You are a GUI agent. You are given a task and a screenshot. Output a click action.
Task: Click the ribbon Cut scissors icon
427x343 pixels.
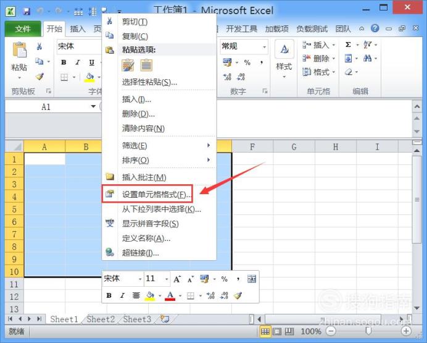click(39, 46)
